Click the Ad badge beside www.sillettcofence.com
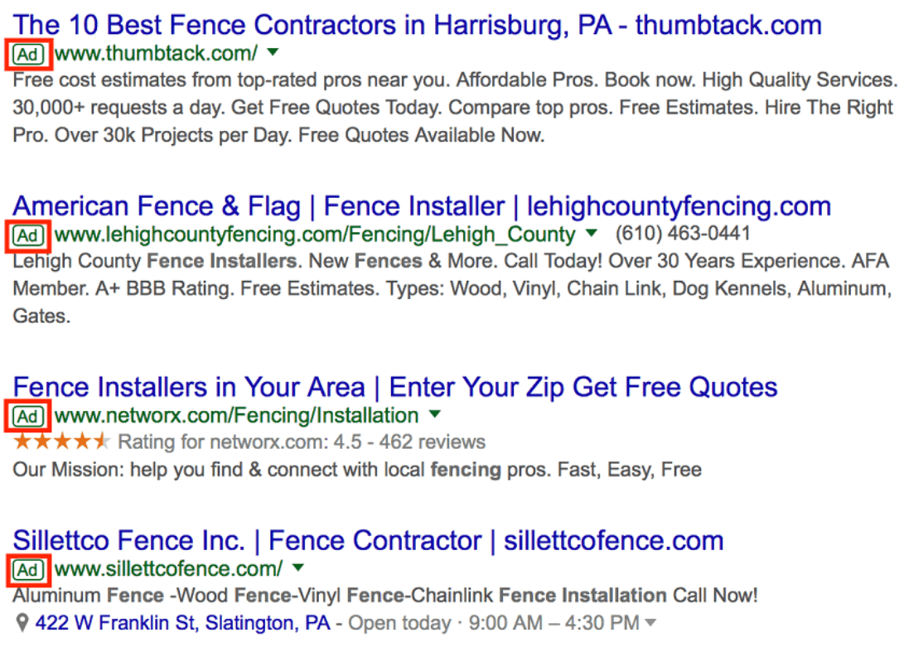This screenshot has height=652, width=909. 27,569
